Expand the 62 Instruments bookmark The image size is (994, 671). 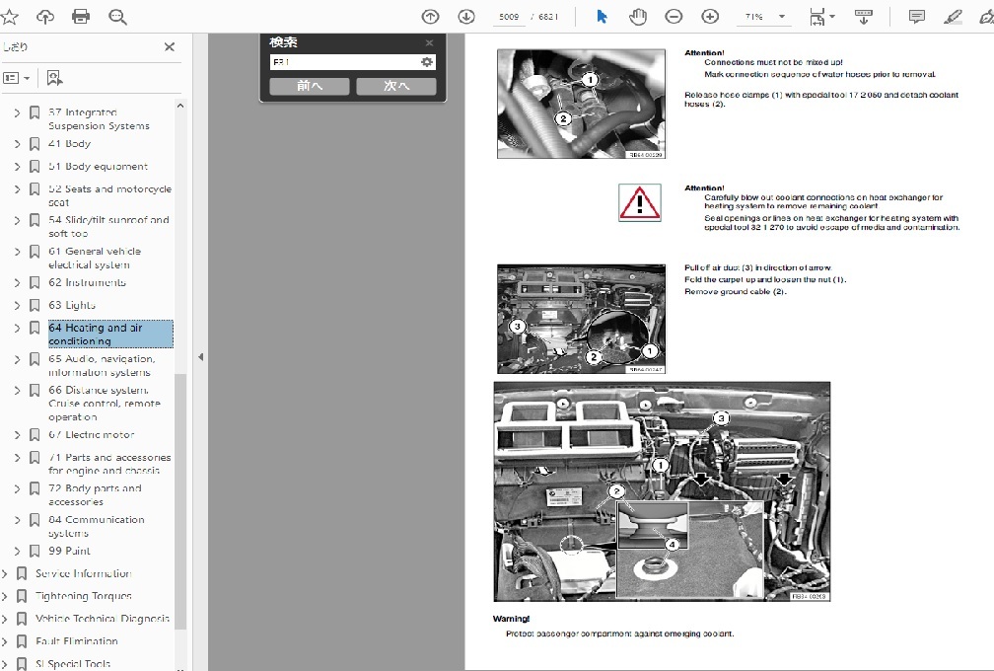[17, 283]
